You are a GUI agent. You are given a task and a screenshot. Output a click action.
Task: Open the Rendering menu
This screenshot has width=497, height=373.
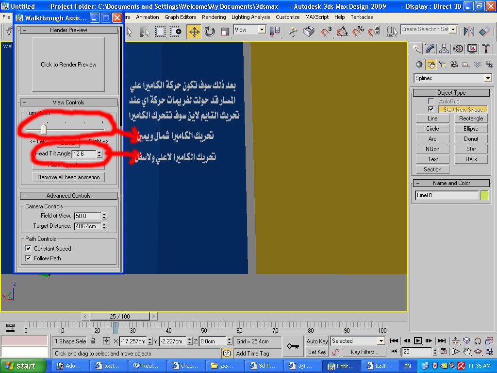coord(214,17)
